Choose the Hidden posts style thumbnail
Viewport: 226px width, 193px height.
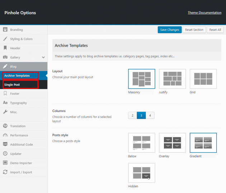point(142,173)
